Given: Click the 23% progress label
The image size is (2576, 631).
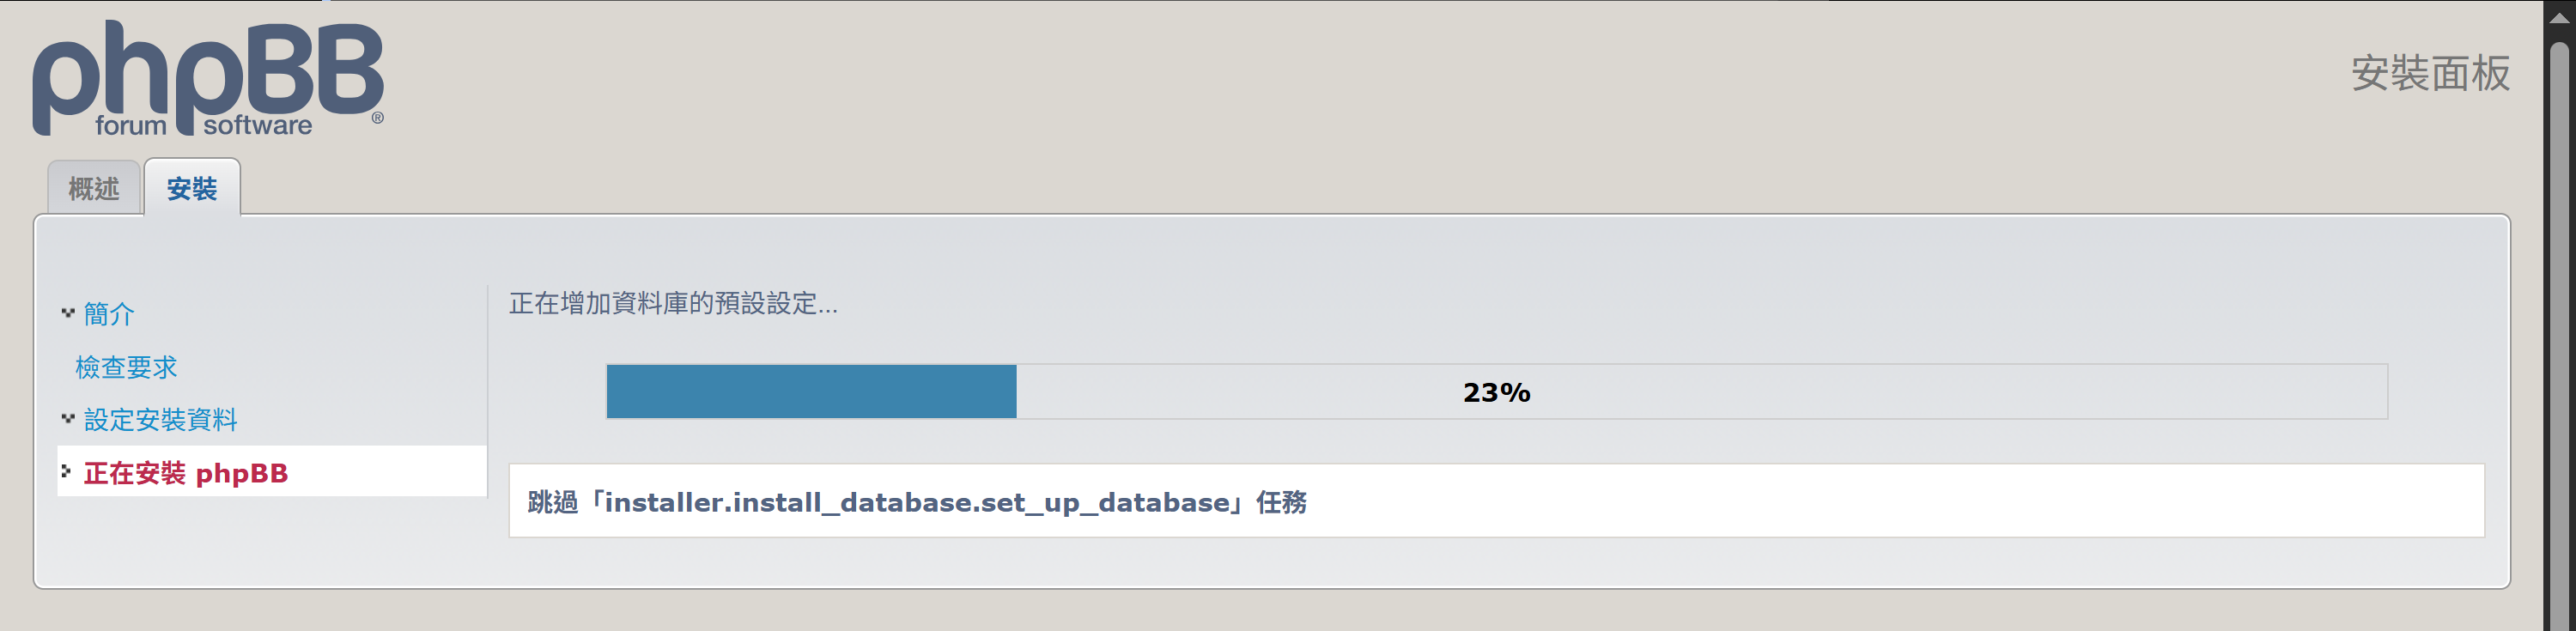Looking at the screenshot, I should point(1496,392).
